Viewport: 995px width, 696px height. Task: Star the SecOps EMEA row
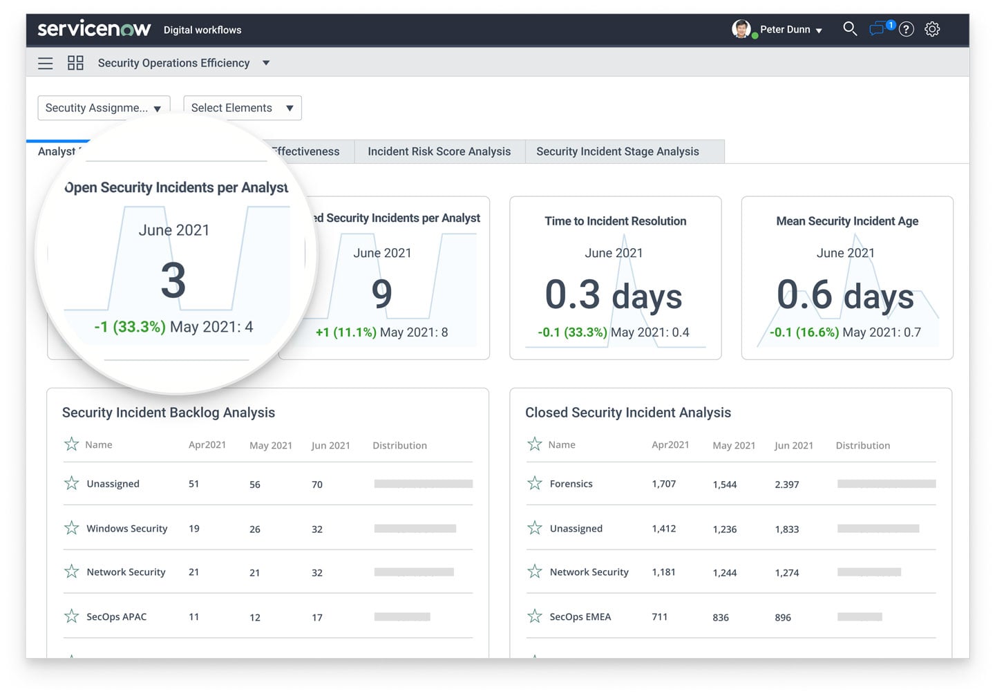(535, 616)
